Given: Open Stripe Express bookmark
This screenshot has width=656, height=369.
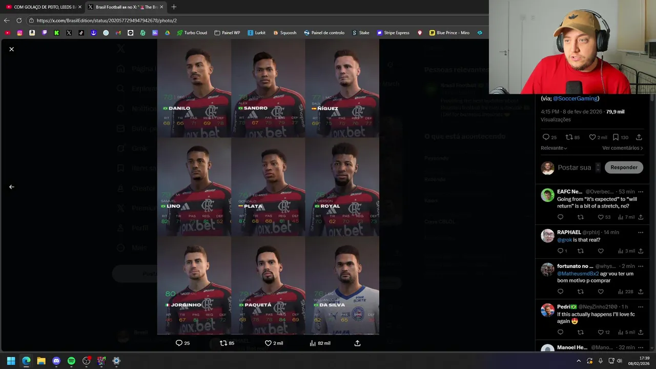Looking at the screenshot, I should (x=393, y=32).
